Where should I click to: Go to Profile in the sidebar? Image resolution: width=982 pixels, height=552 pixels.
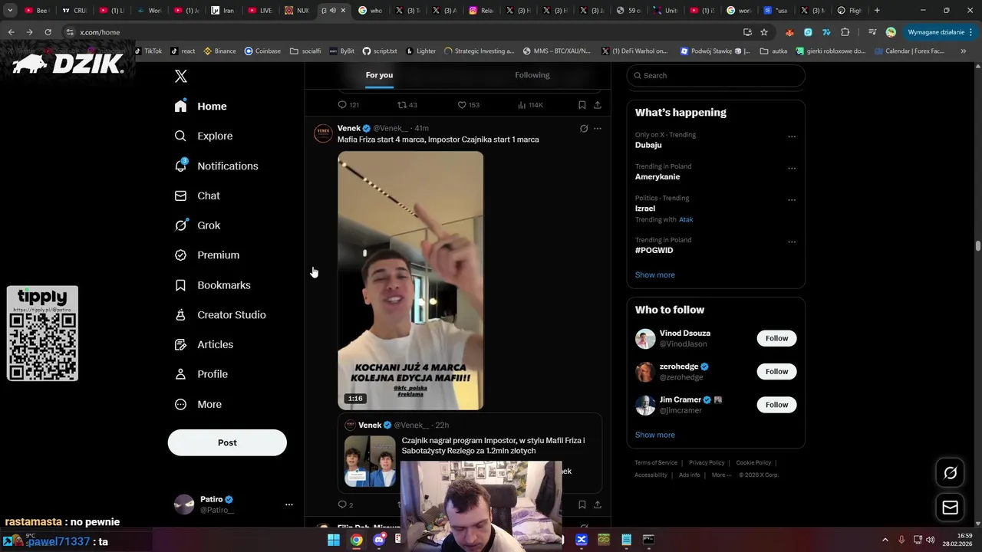pos(202,374)
